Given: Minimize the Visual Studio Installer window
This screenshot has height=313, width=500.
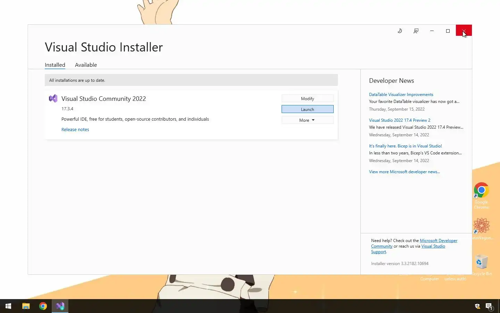Looking at the screenshot, I should (432, 31).
